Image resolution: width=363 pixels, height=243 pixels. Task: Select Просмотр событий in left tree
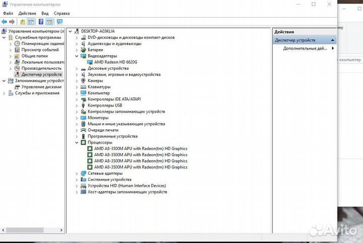click(x=40, y=50)
